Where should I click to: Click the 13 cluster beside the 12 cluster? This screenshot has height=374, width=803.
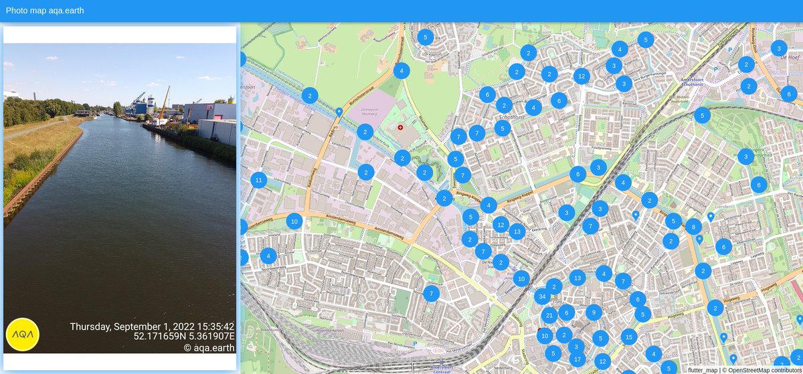click(x=517, y=232)
